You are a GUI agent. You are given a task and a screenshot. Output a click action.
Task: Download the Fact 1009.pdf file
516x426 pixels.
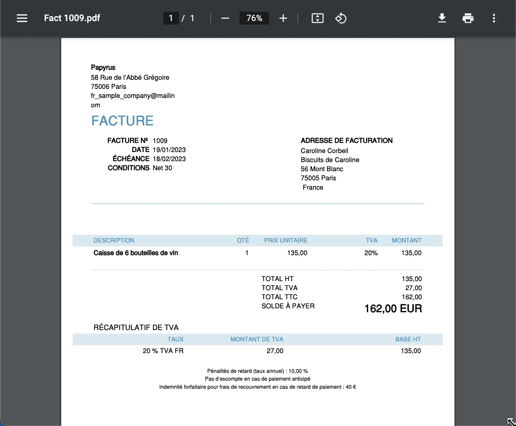click(442, 18)
